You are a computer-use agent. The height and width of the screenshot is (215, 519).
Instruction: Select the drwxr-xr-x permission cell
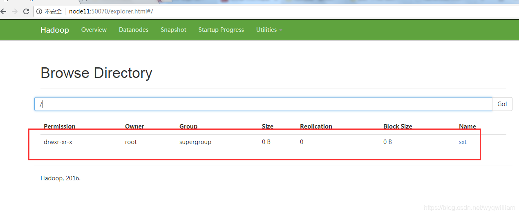click(x=58, y=142)
